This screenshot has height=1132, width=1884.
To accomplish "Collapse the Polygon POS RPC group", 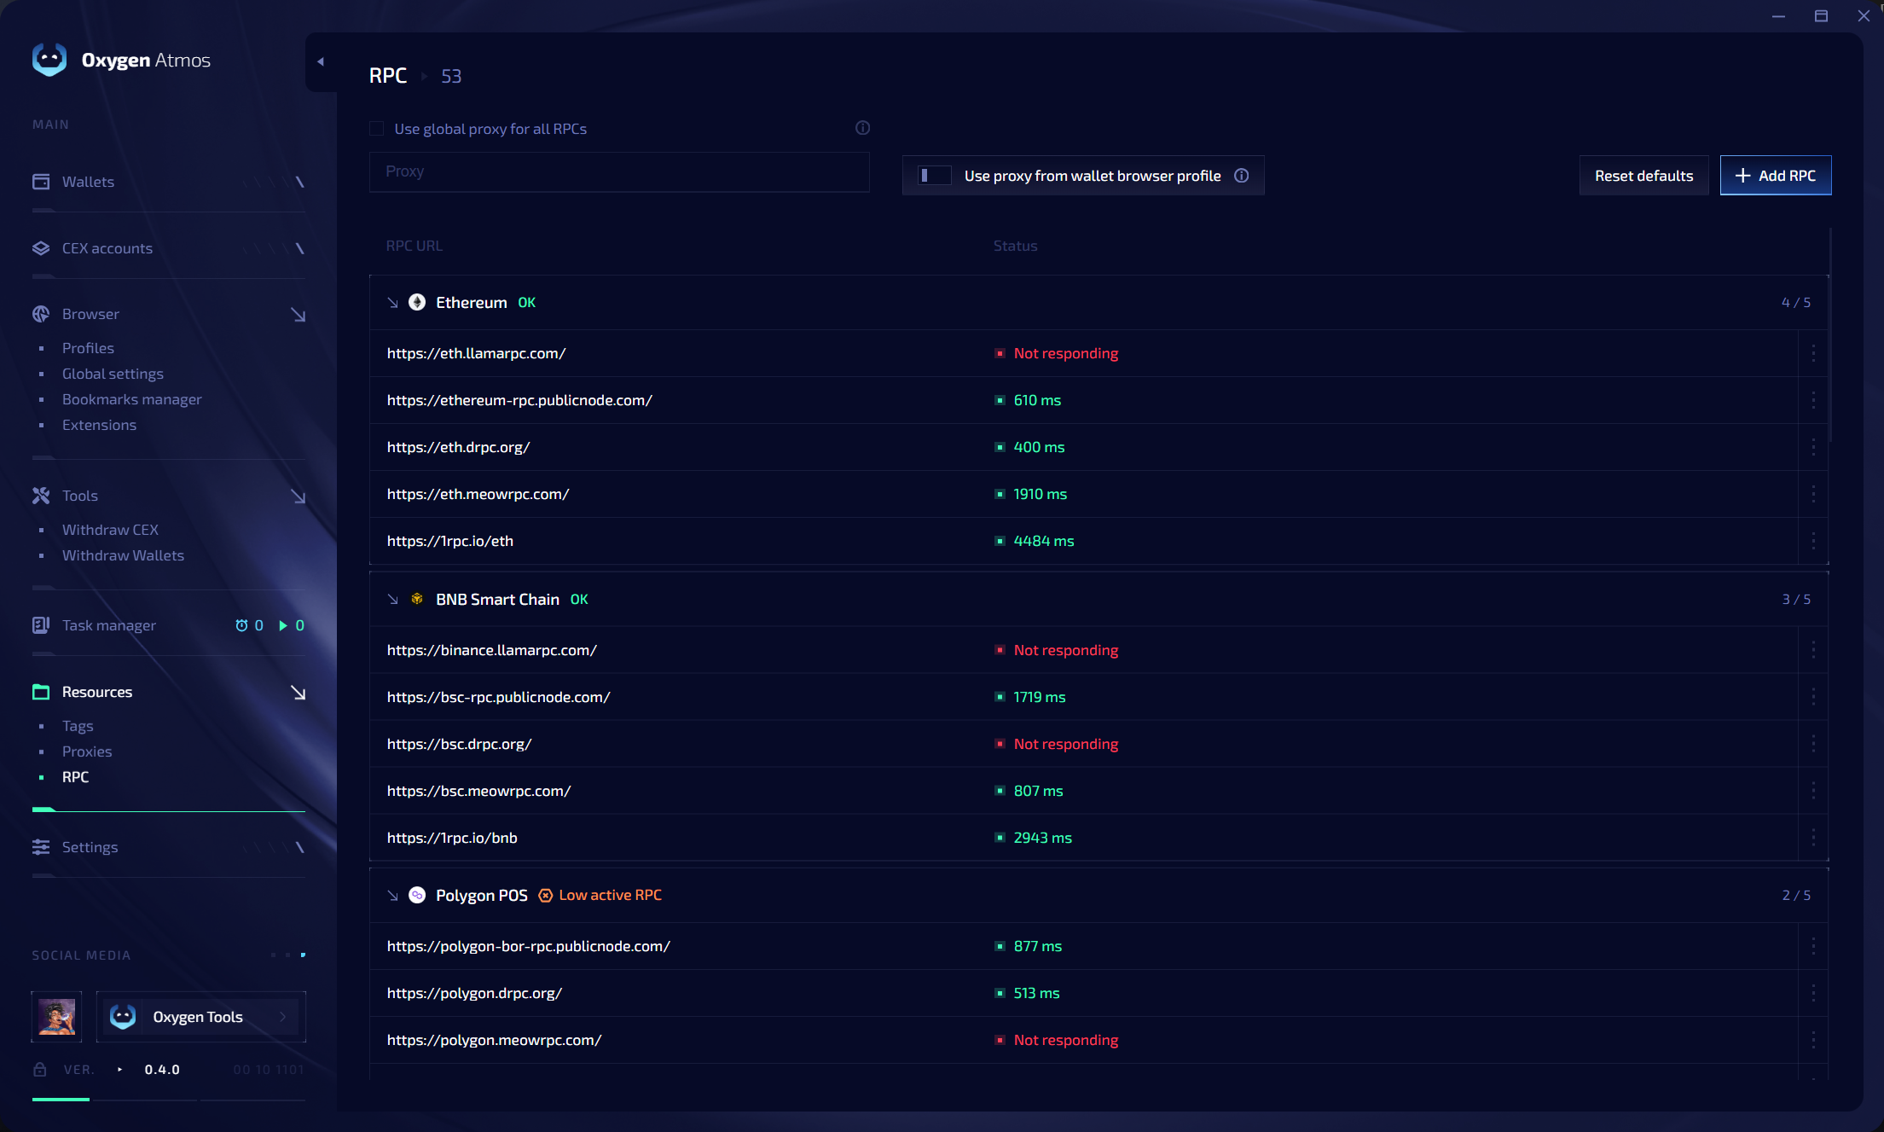I will [393, 896].
